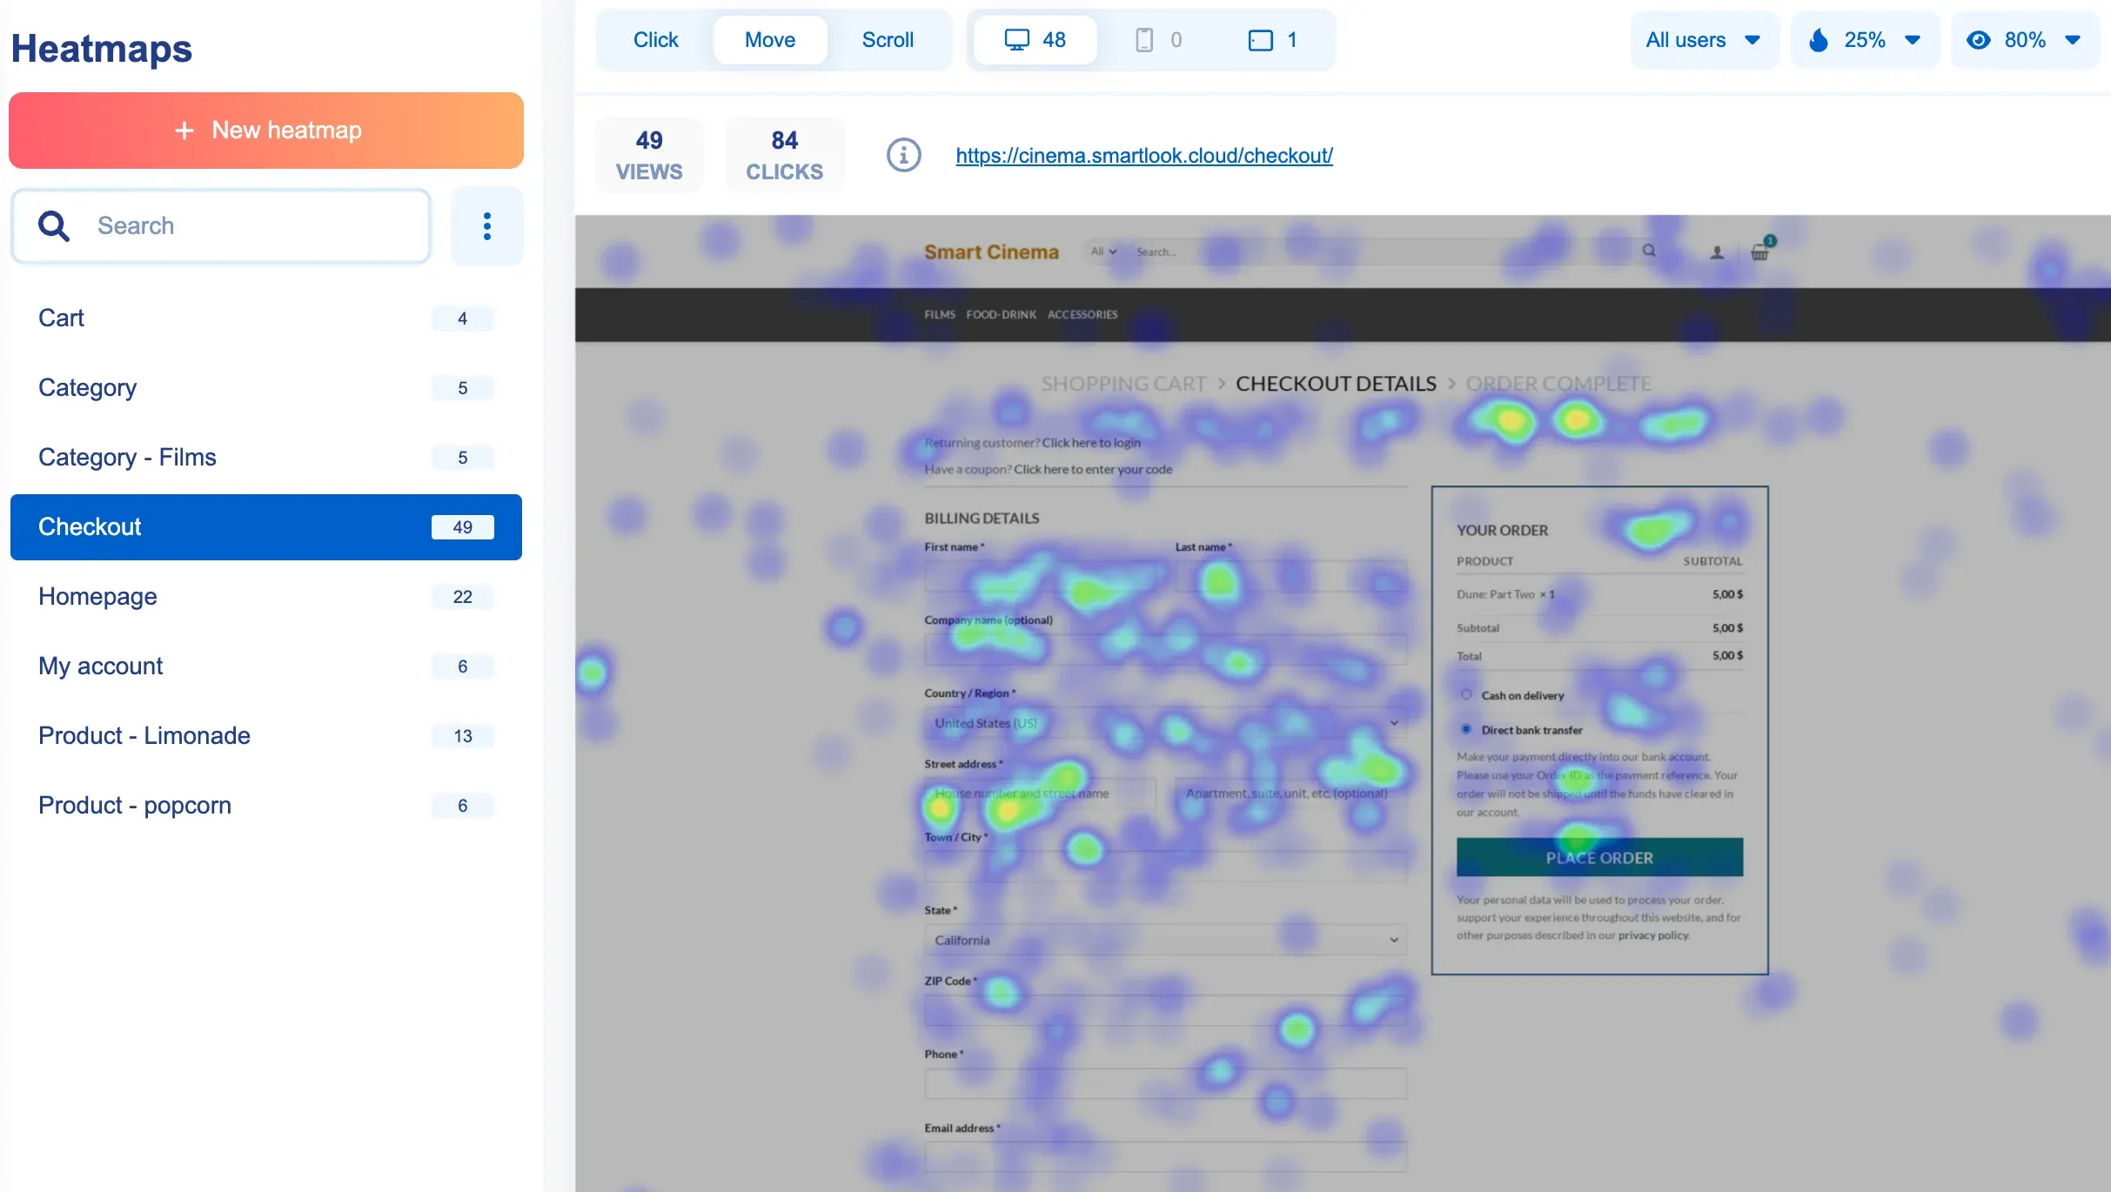Create a New heatmap
2111x1192 pixels.
[x=266, y=130]
